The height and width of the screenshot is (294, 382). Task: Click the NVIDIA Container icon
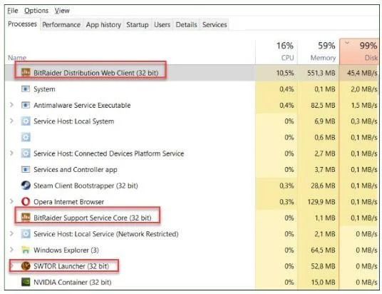tap(26, 282)
